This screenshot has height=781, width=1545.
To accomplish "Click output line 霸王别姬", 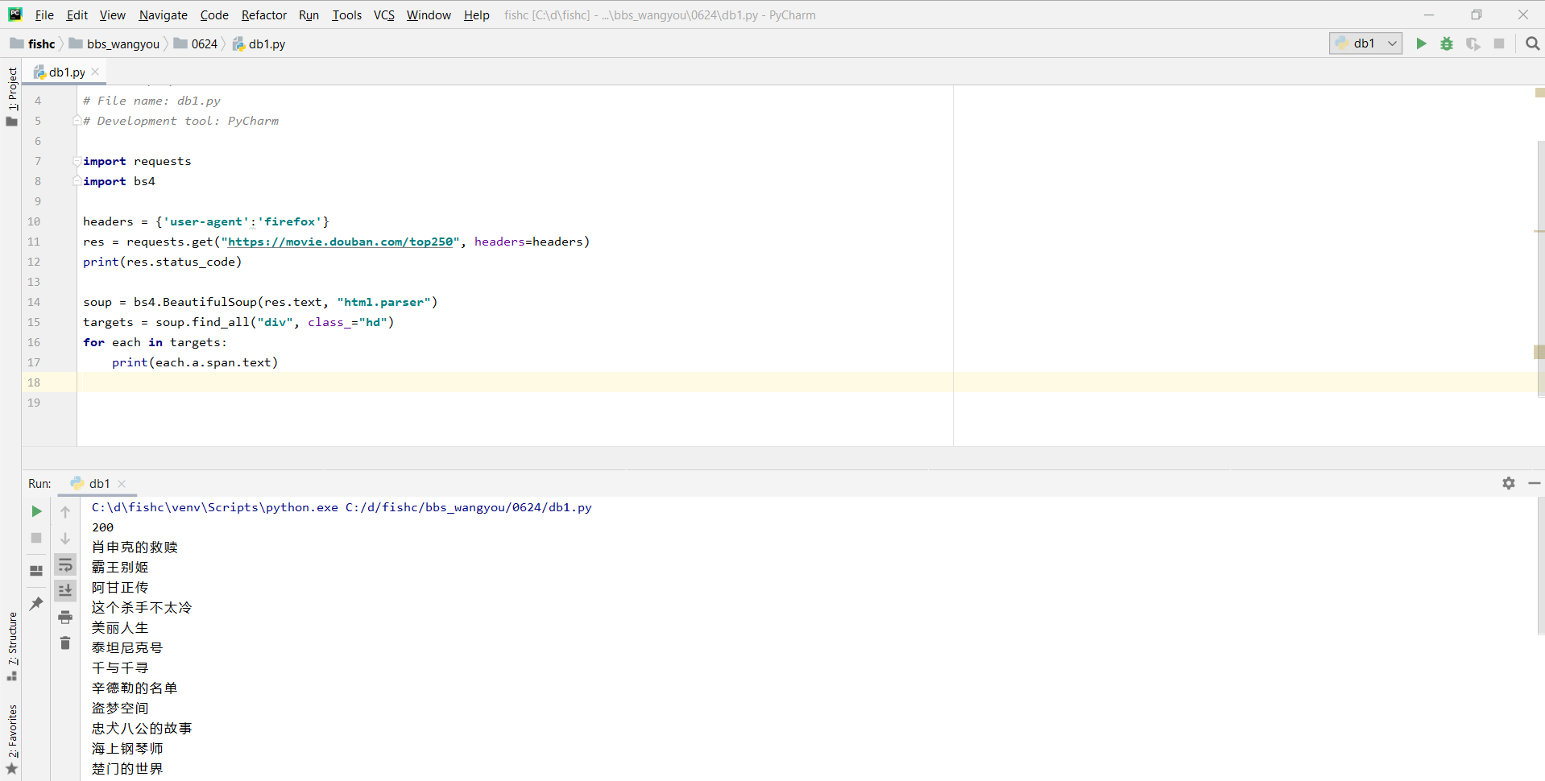I will [x=120, y=568].
